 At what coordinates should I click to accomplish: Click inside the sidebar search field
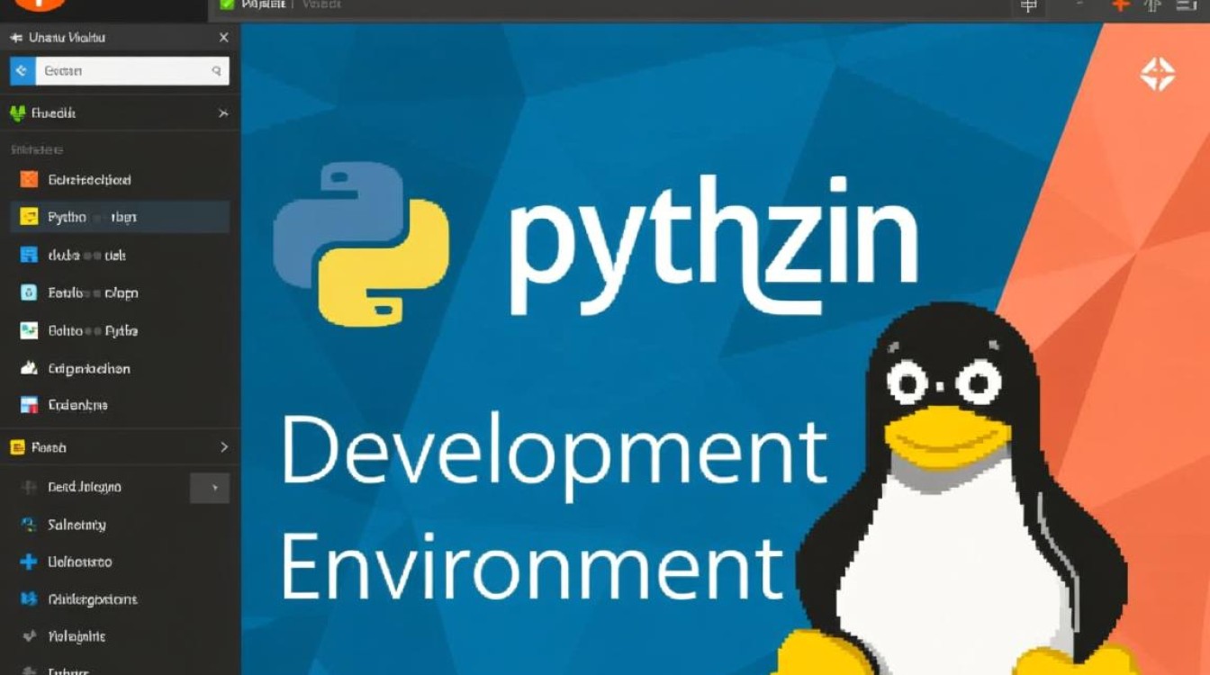coord(131,70)
